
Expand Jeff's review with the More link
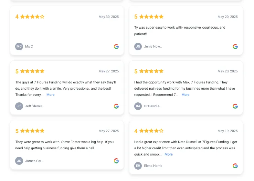click(x=50, y=95)
